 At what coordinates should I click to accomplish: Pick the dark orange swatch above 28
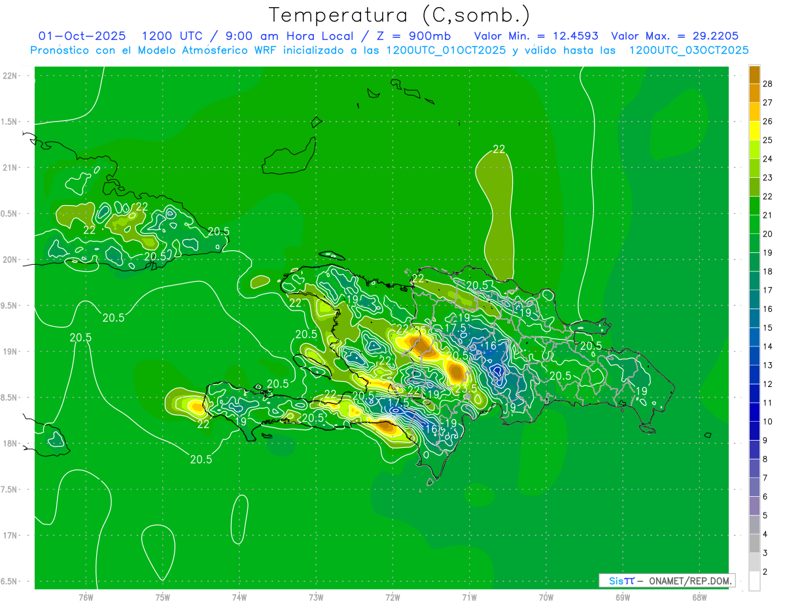pyautogui.click(x=754, y=75)
